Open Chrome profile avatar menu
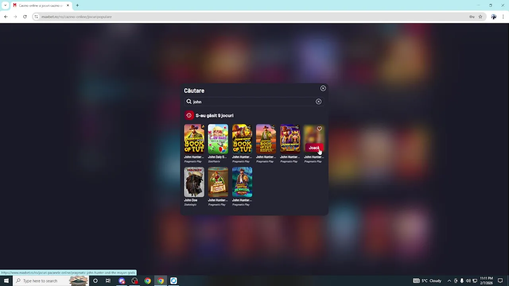The image size is (509, 286). (x=493, y=17)
